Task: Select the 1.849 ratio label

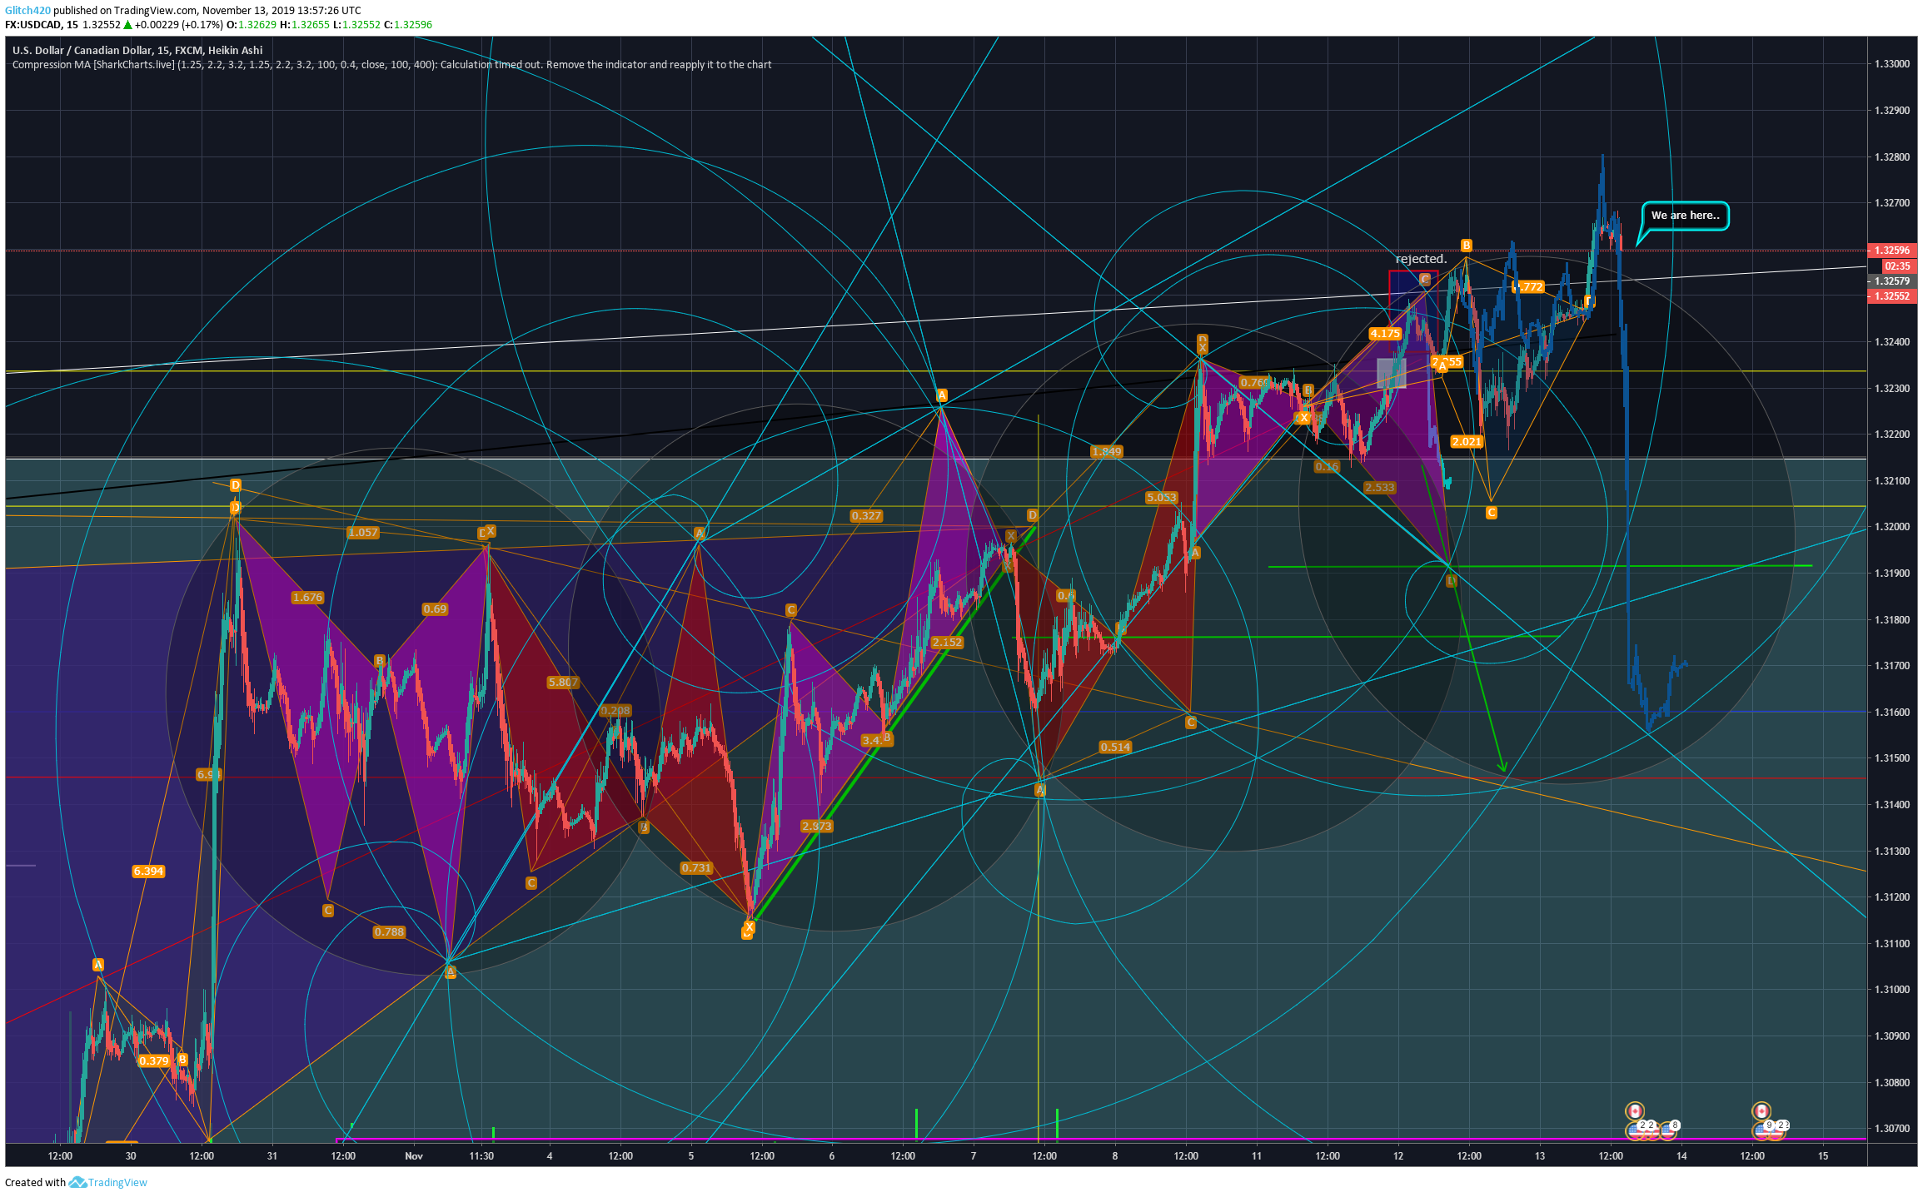Action: click(x=1107, y=452)
